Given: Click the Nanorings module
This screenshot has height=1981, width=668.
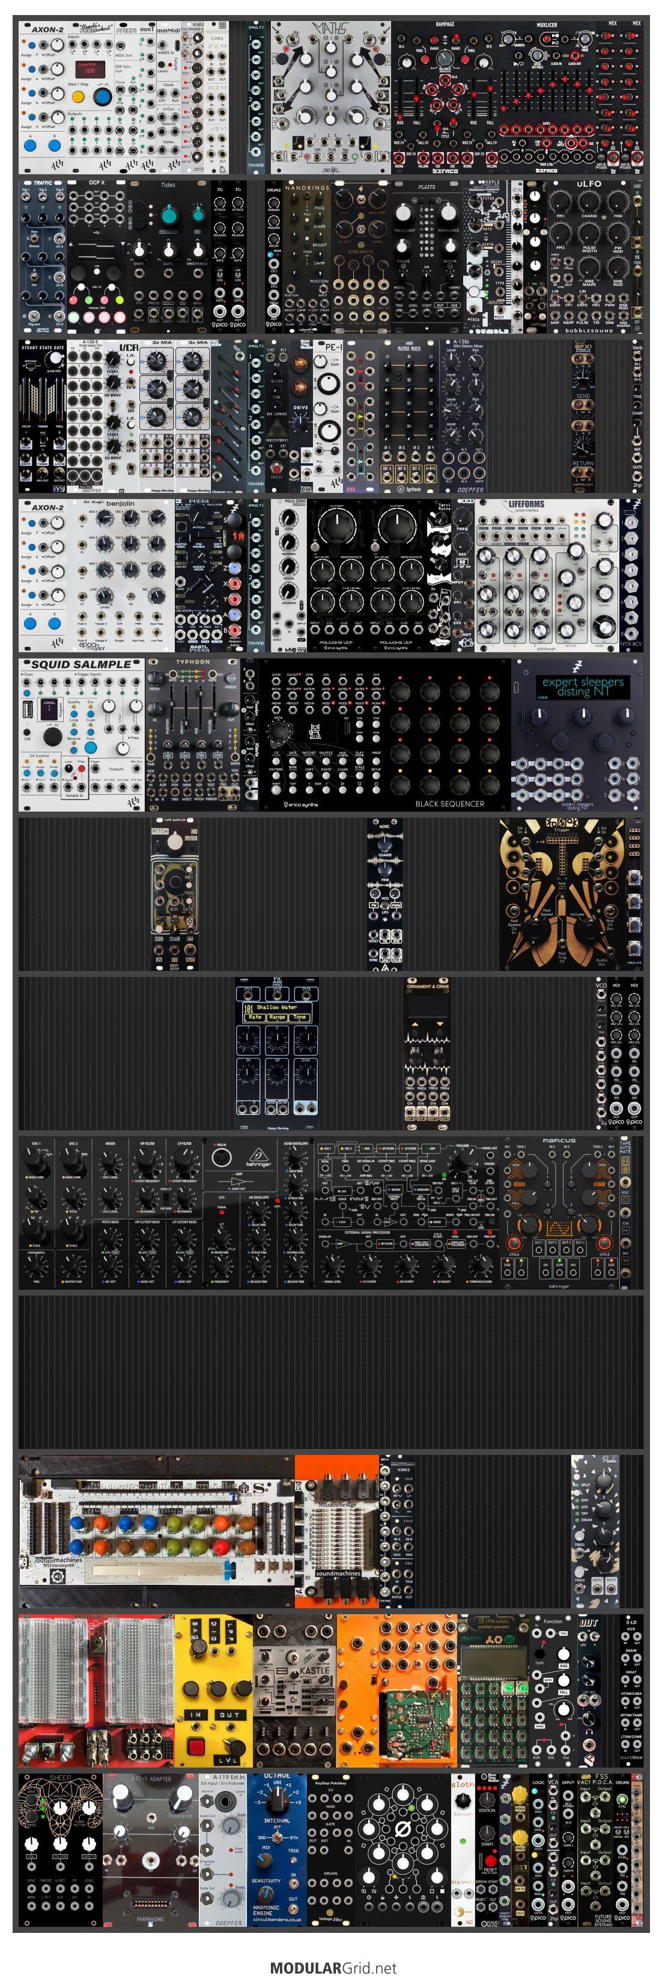Looking at the screenshot, I should point(307,256).
